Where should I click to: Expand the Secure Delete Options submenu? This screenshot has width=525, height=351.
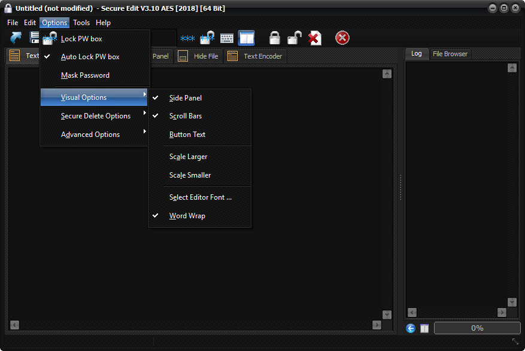pyautogui.click(x=95, y=116)
